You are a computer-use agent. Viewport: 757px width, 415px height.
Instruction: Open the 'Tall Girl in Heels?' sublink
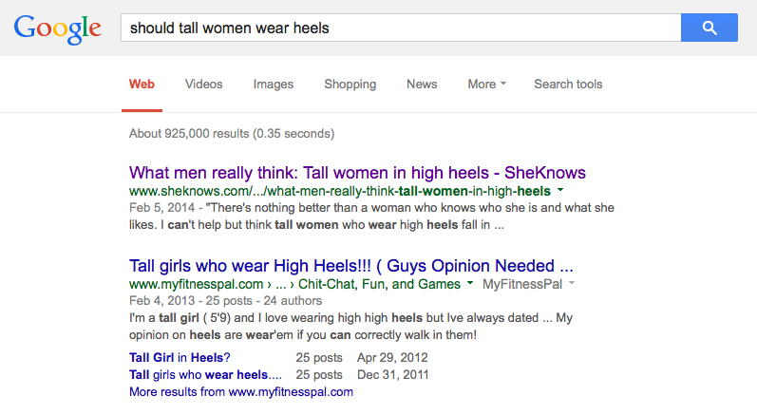180,358
